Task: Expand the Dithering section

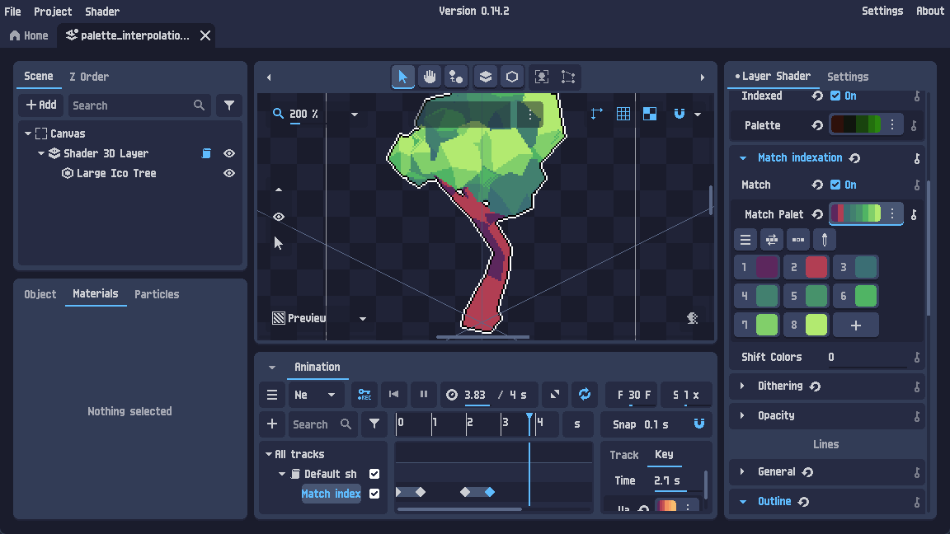Action: (742, 386)
